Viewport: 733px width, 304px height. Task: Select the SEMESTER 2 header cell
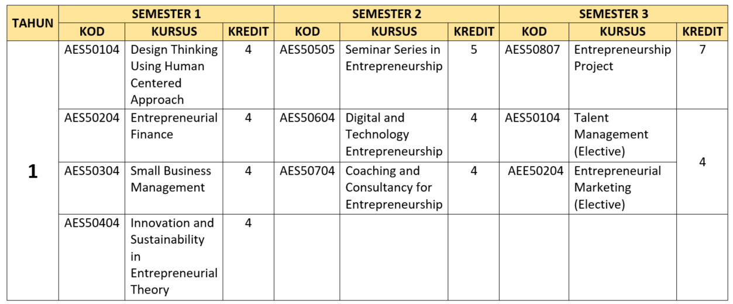(x=386, y=14)
